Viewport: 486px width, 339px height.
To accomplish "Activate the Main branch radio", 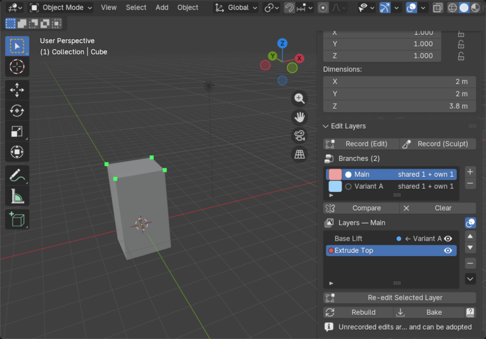I will point(349,174).
